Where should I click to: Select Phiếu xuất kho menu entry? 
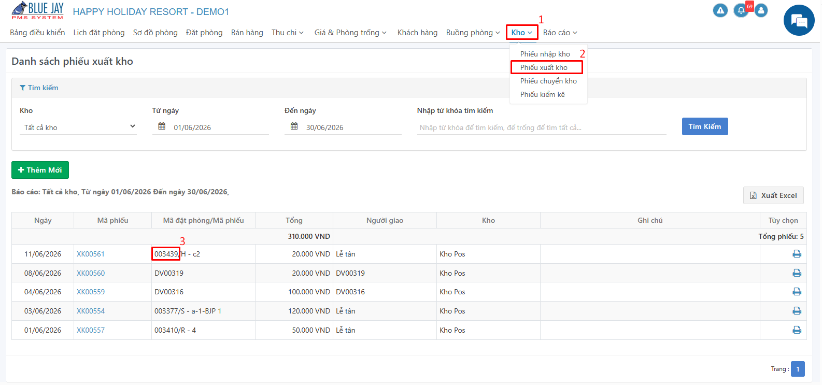544,67
